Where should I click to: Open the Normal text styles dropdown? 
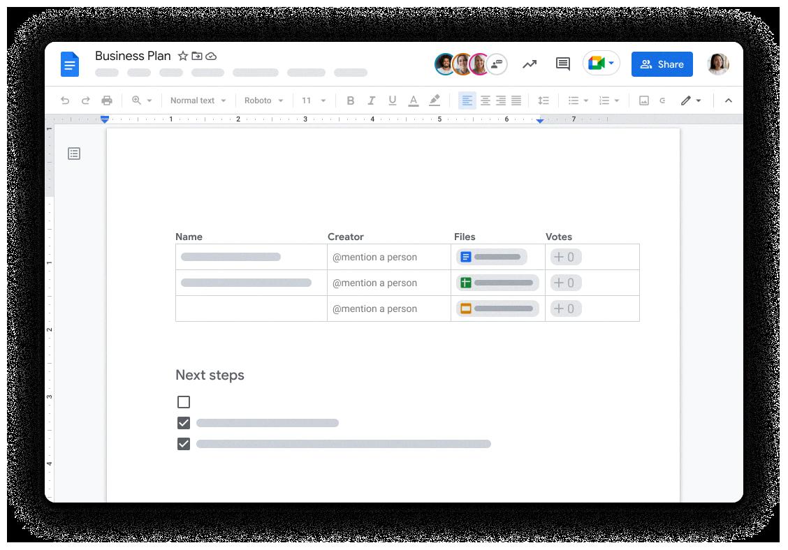click(198, 100)
